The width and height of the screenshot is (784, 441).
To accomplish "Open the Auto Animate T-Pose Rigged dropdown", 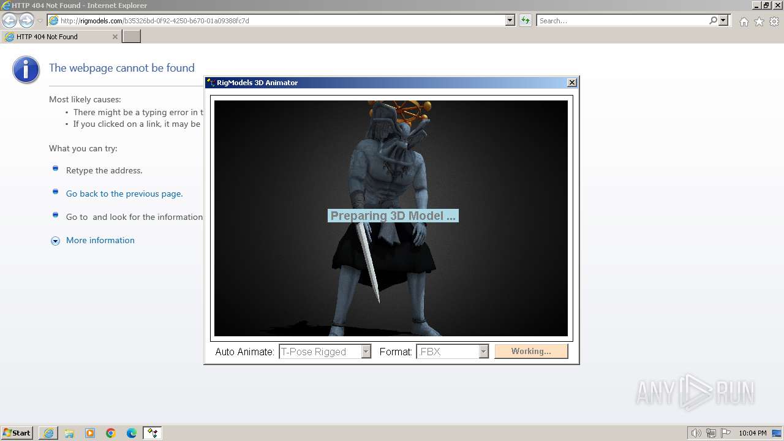I will click(x=325, y=352).
